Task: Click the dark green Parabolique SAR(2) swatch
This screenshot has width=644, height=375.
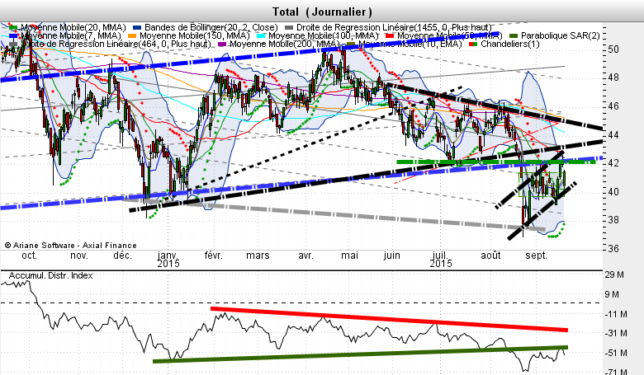Action: (514, 36)
